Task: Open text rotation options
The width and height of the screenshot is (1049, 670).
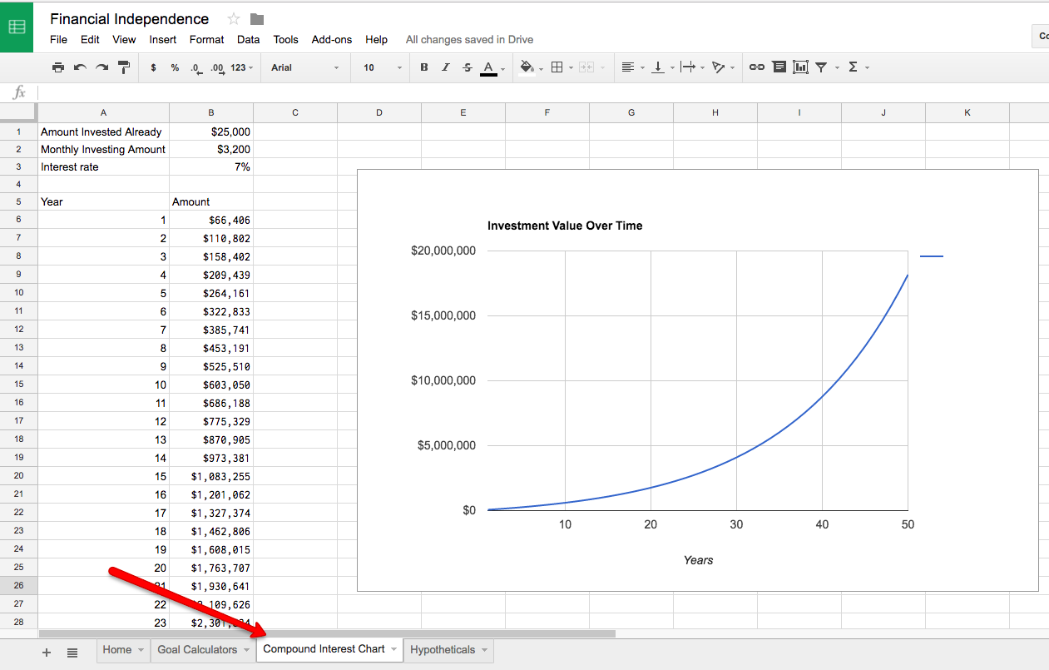Action: point(723,67)
